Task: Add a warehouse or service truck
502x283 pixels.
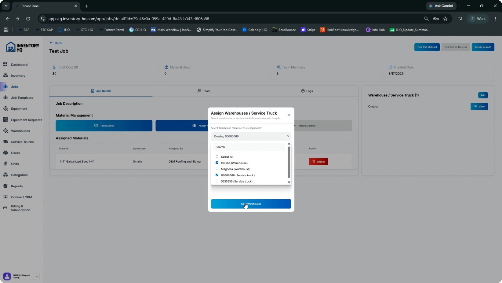Action: point(483,95)
